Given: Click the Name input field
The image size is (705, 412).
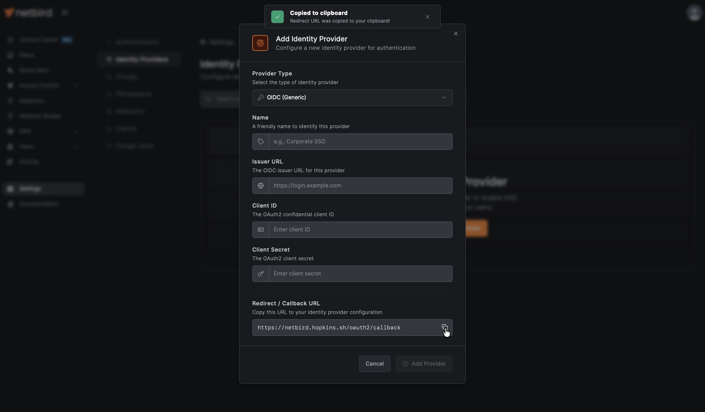Looking at the screenshot, I should [x=360, y=142].
